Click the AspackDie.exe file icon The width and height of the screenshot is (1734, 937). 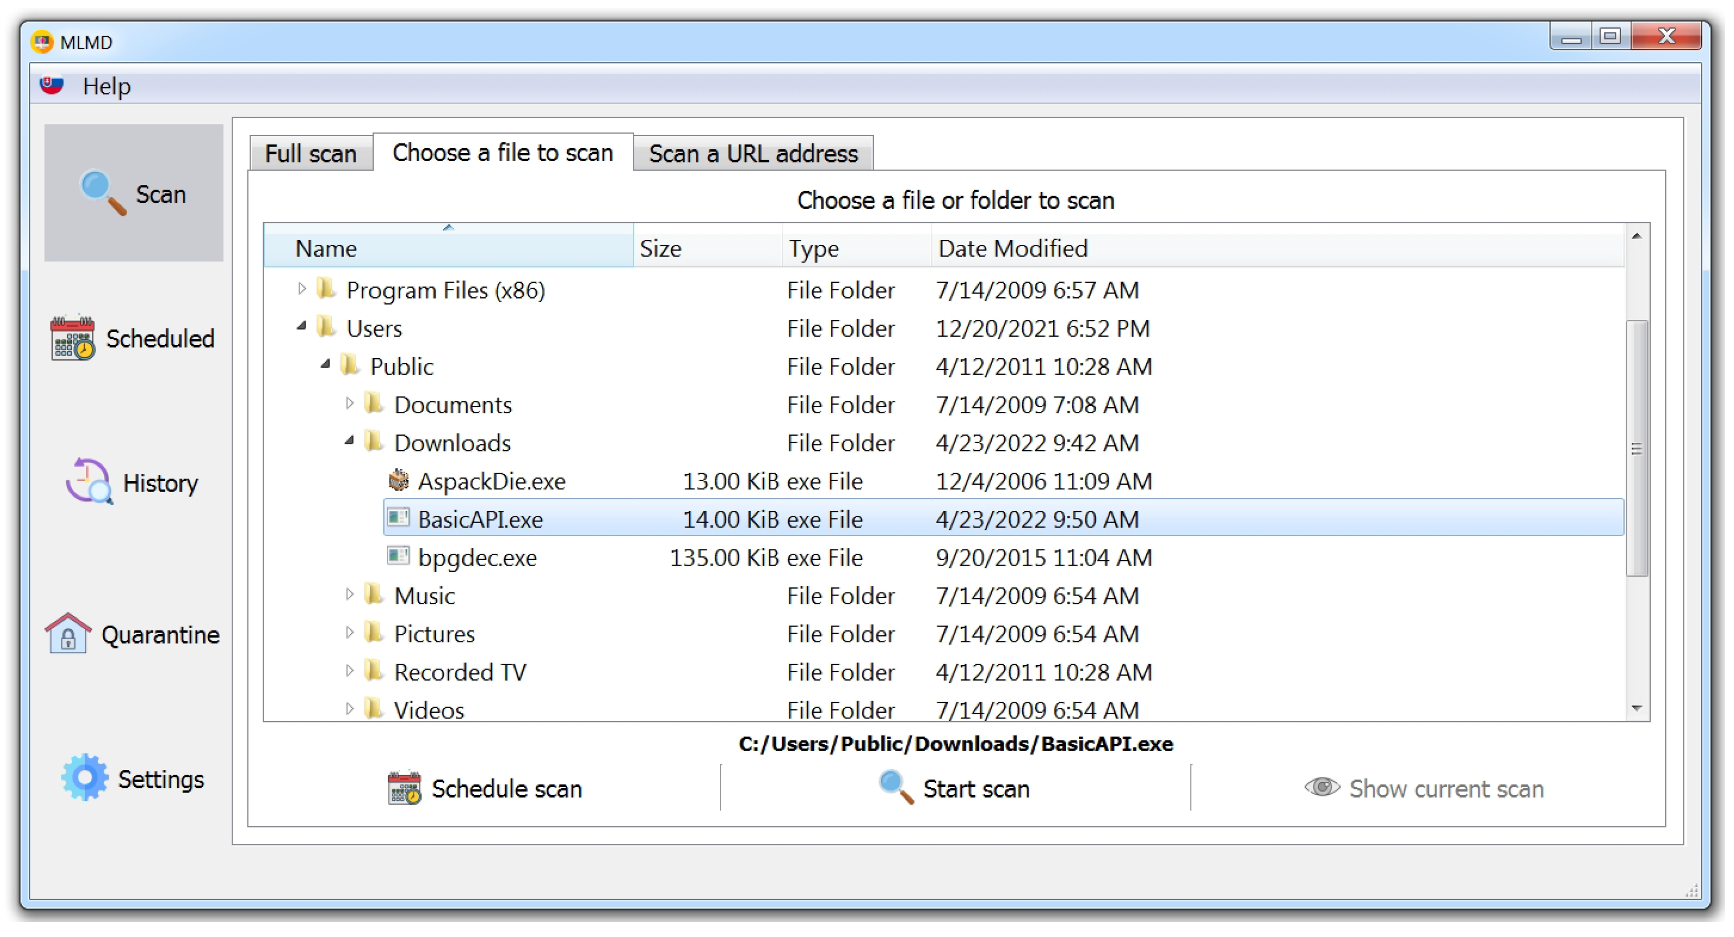coord(399,480)
